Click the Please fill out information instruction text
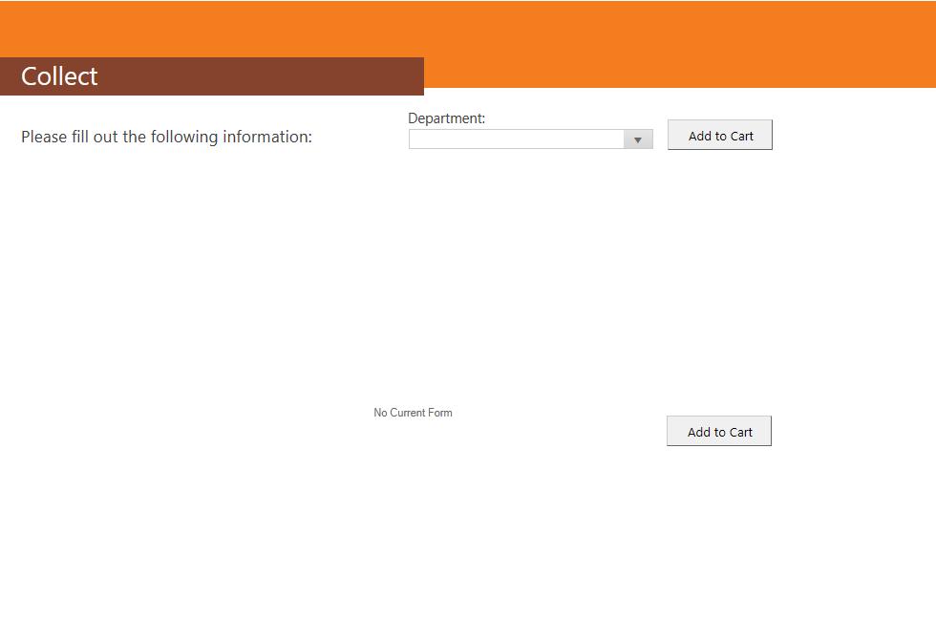The width and height of the screenshot is (936, 620). click(x=167, y=137)
